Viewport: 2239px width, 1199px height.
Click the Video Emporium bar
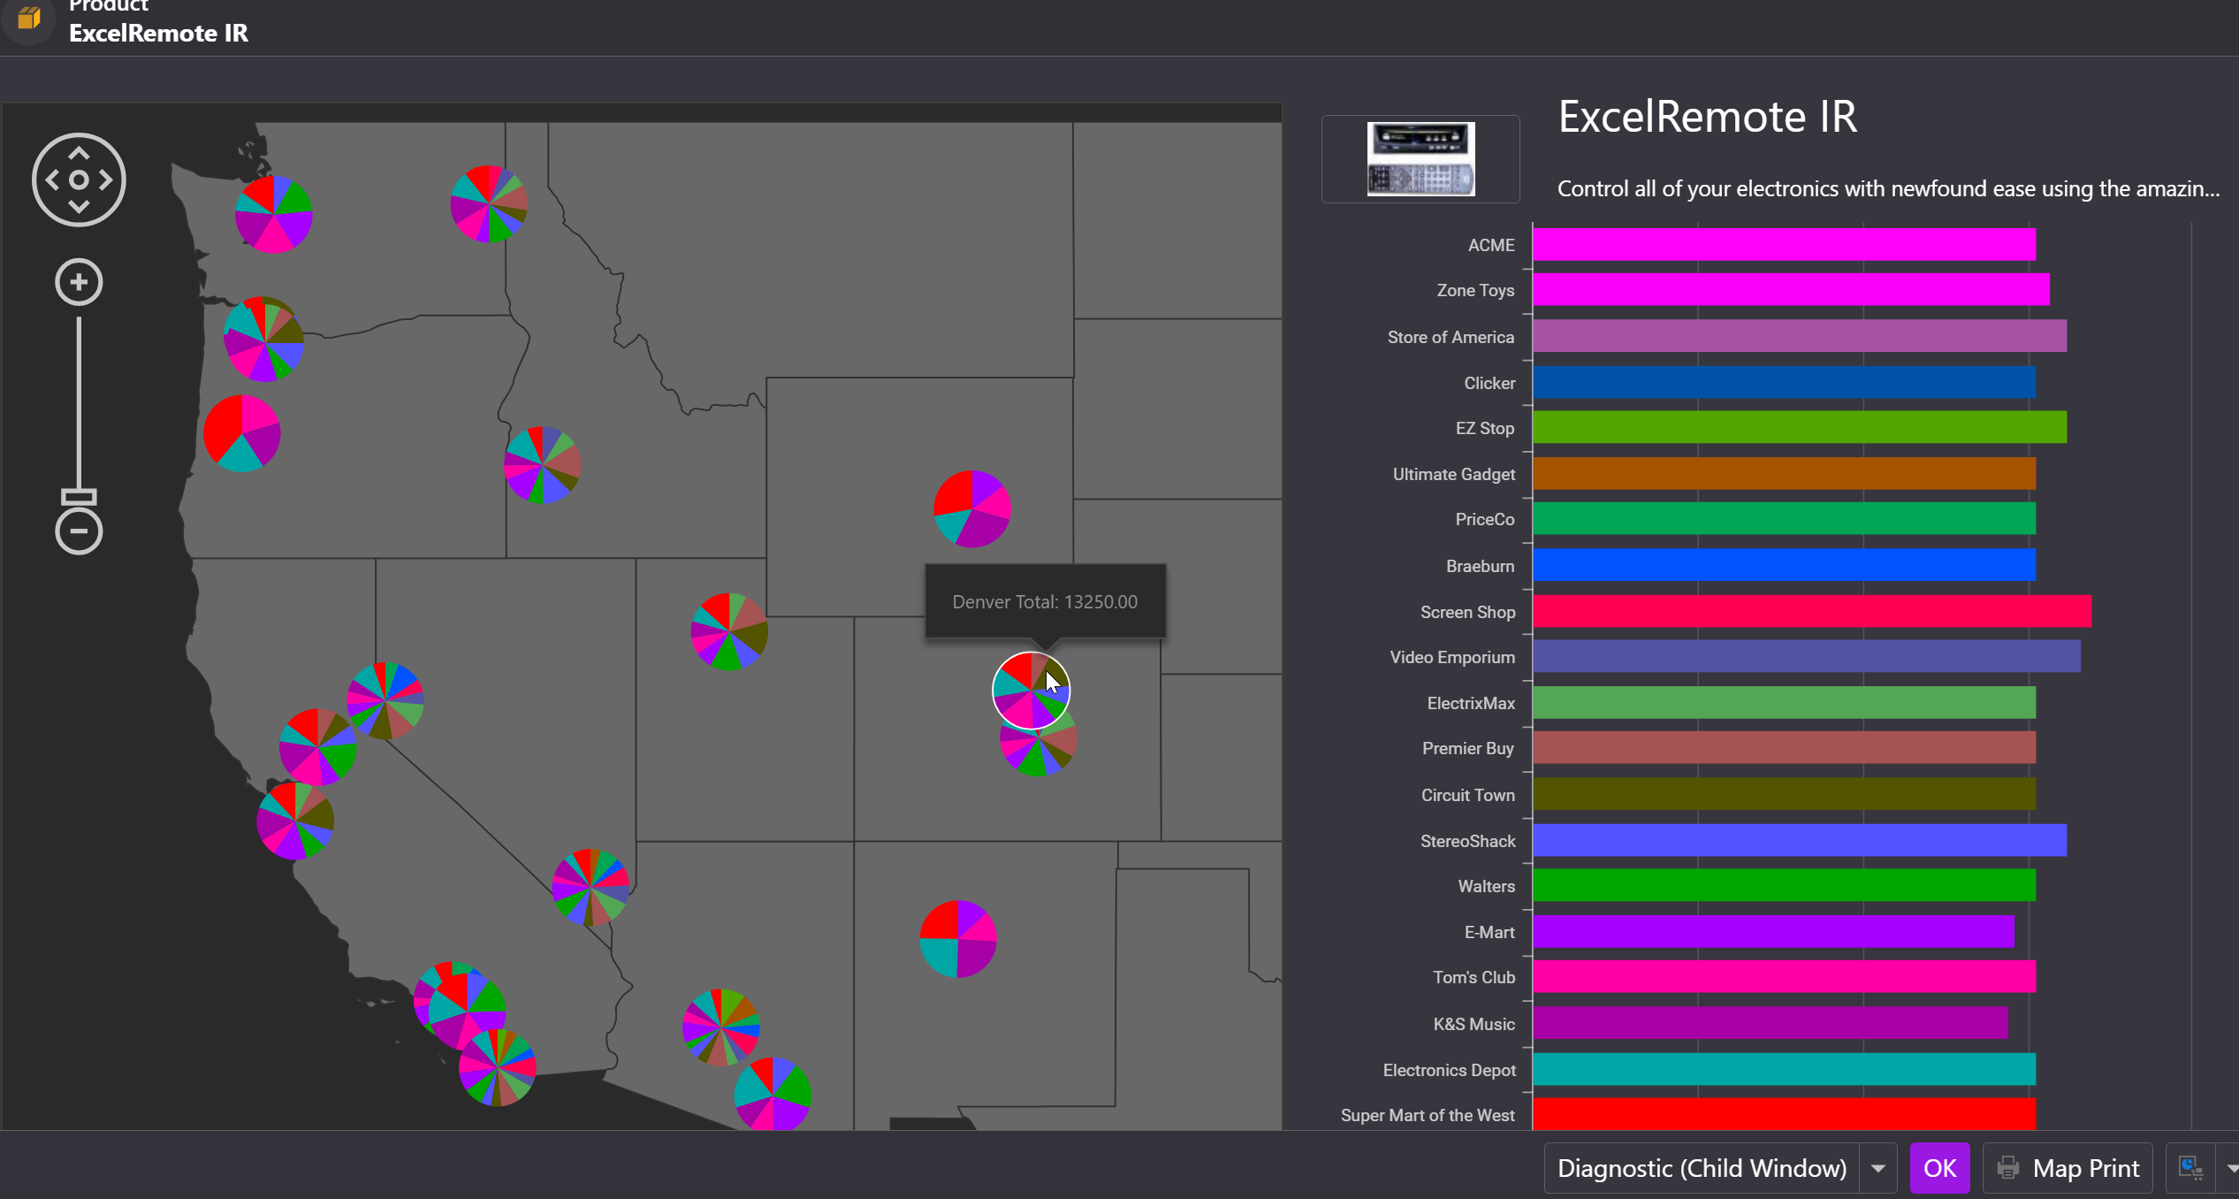click(x=1805, y=657)
